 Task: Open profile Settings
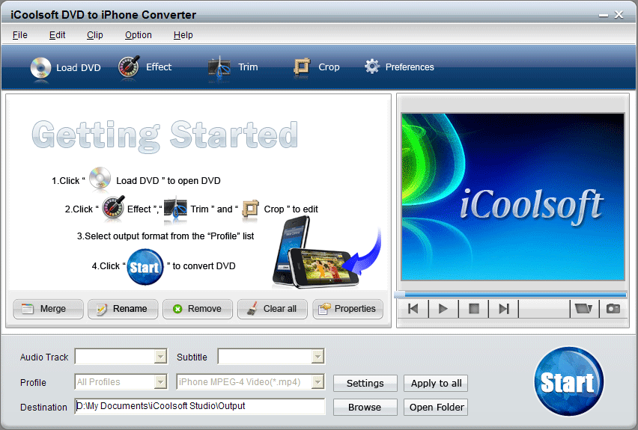tap(365, 383)
